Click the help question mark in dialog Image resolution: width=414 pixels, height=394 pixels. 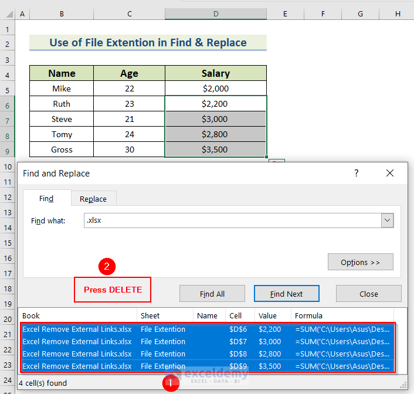[x=356, y=173]
